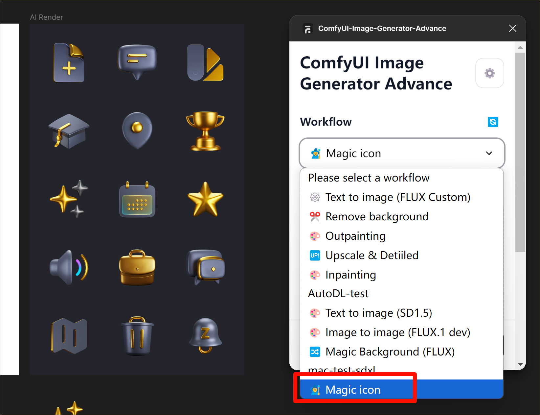Select the sparkles icon
The height and width of the screenshot is (415, 540).
(69, 199)
